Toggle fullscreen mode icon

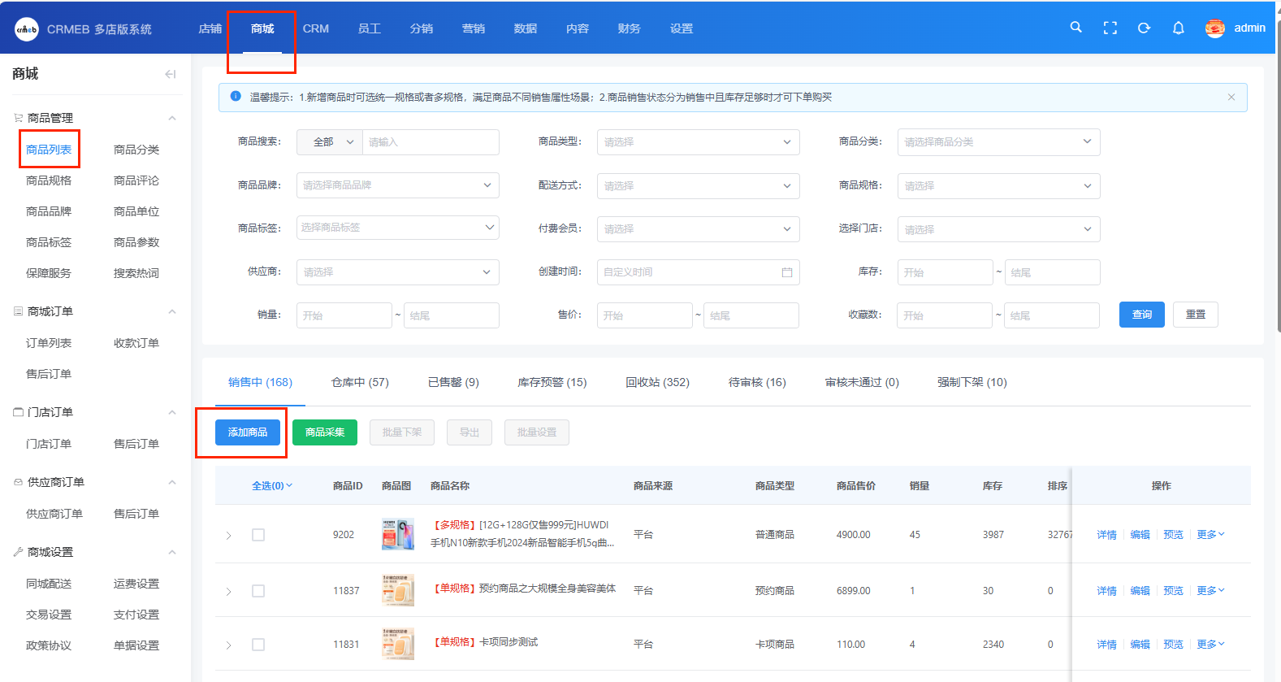1110,28
